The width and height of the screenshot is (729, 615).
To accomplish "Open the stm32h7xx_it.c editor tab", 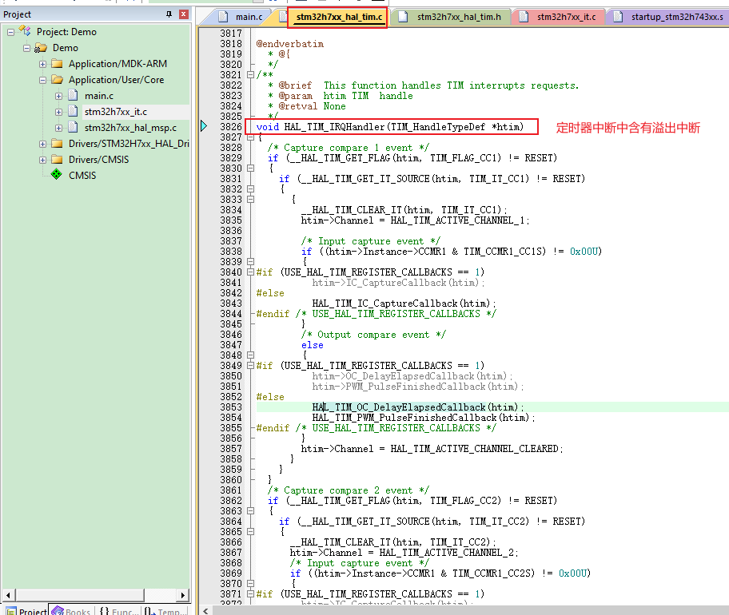I will (560, 17).
